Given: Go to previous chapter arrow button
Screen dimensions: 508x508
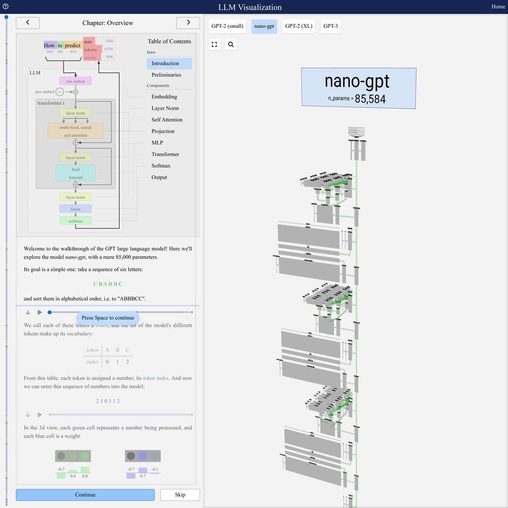Looking at the screenshot, I should pyautogui.click(x=27, y=23).
